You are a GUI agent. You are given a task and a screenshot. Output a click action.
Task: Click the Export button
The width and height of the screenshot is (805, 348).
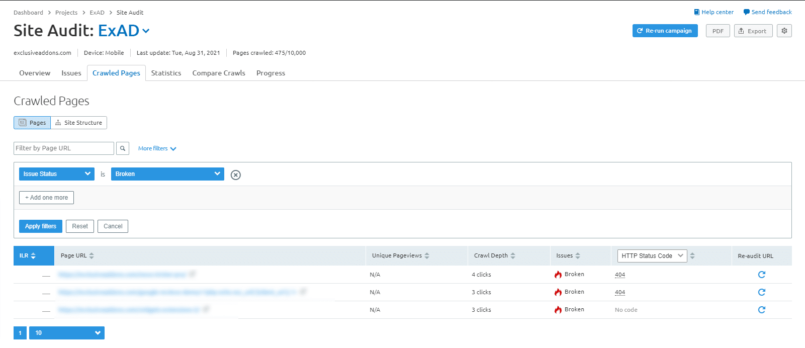tap(753, 31)
